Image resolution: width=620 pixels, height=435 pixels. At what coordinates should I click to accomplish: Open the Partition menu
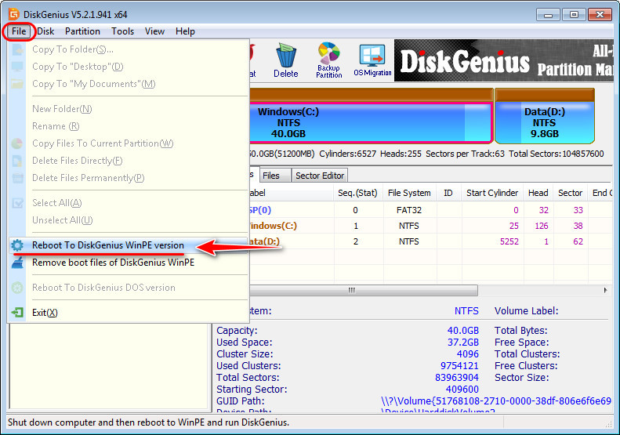coord(82,31)
